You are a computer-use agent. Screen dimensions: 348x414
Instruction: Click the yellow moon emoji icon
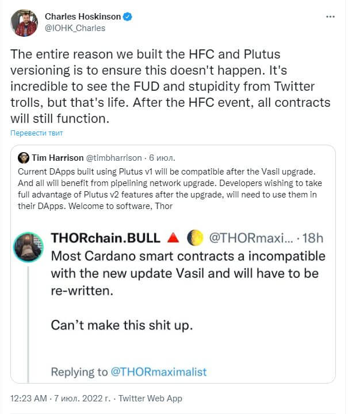(x=195, y=238)
